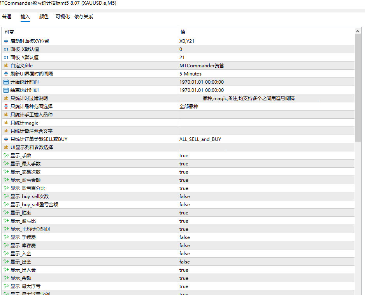Click the string icon beside 自定义title
Viewport: 365px width, 295px height.
6,65
